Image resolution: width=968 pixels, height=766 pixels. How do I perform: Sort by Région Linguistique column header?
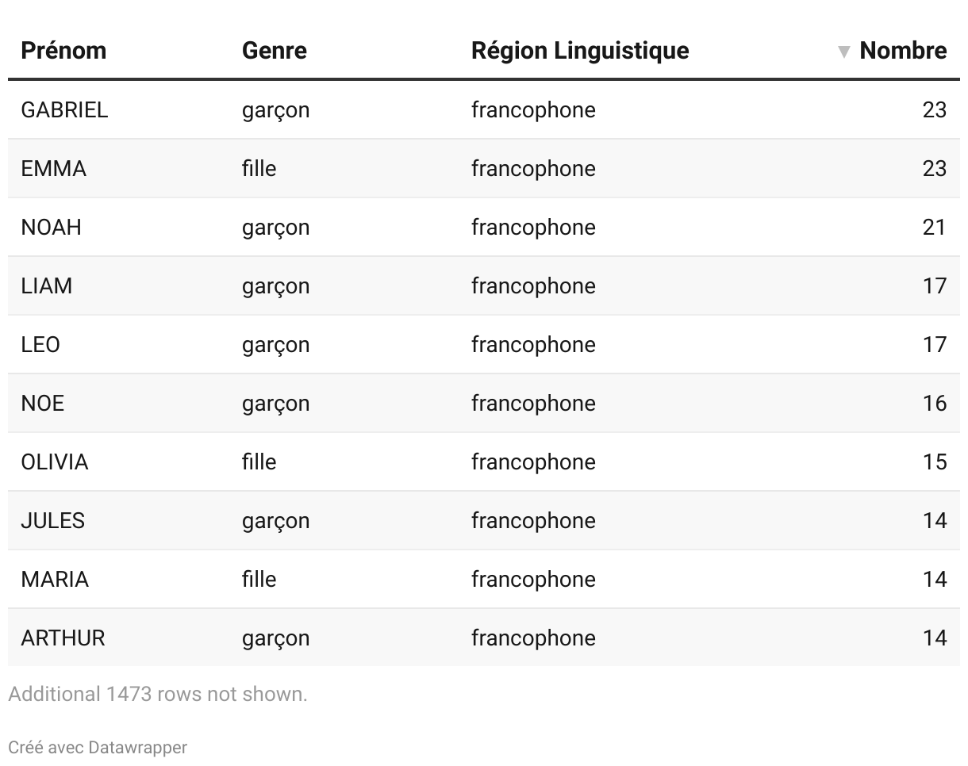click(x=580, y=51)
